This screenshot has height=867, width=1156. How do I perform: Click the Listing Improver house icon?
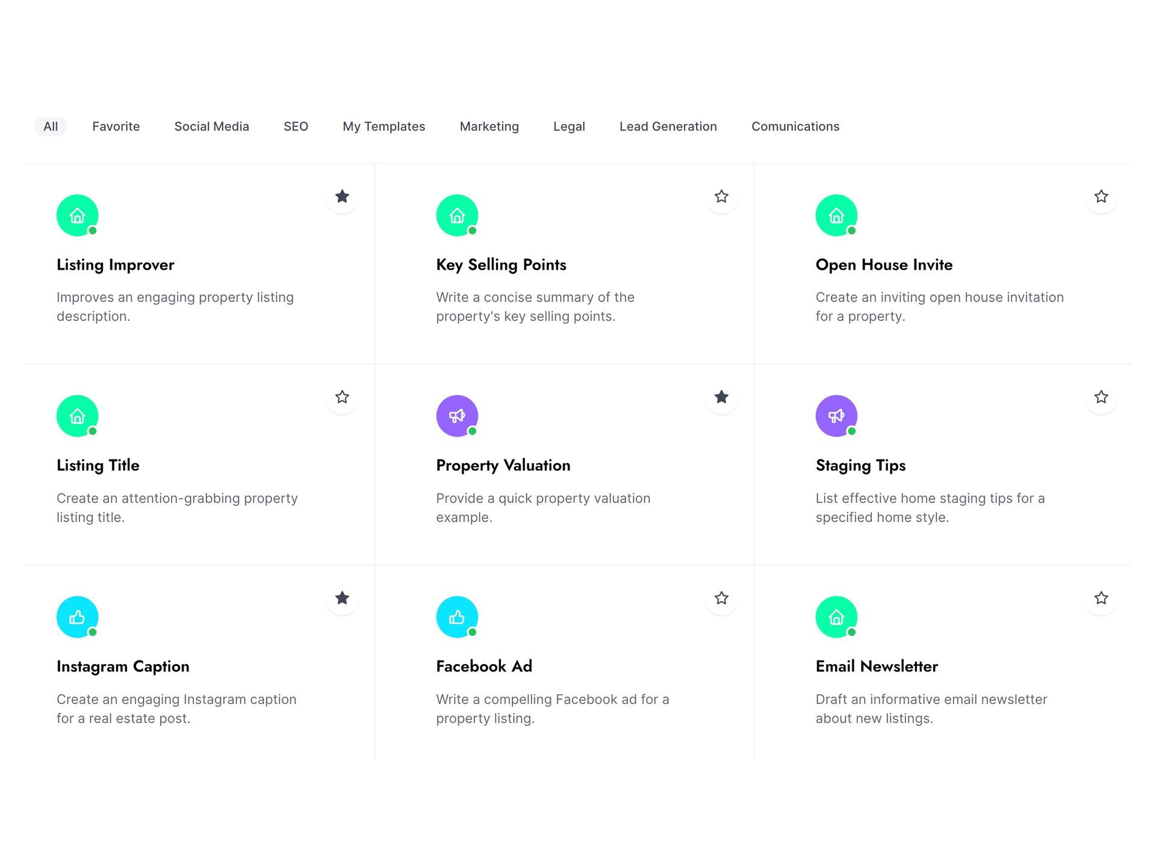click(x=77, y=215)
